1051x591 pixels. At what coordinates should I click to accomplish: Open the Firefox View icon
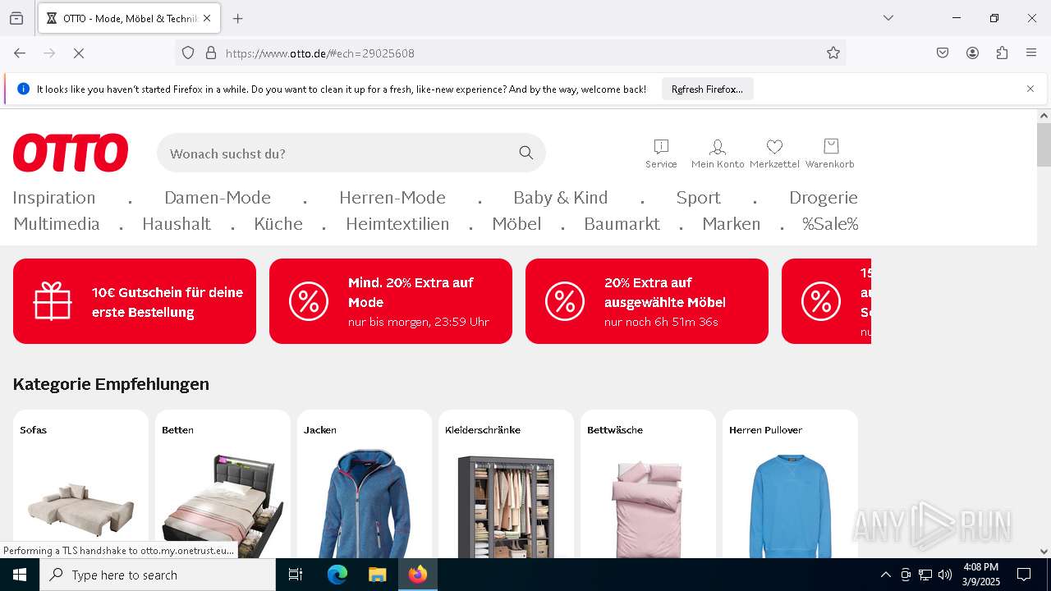point(16,18)
